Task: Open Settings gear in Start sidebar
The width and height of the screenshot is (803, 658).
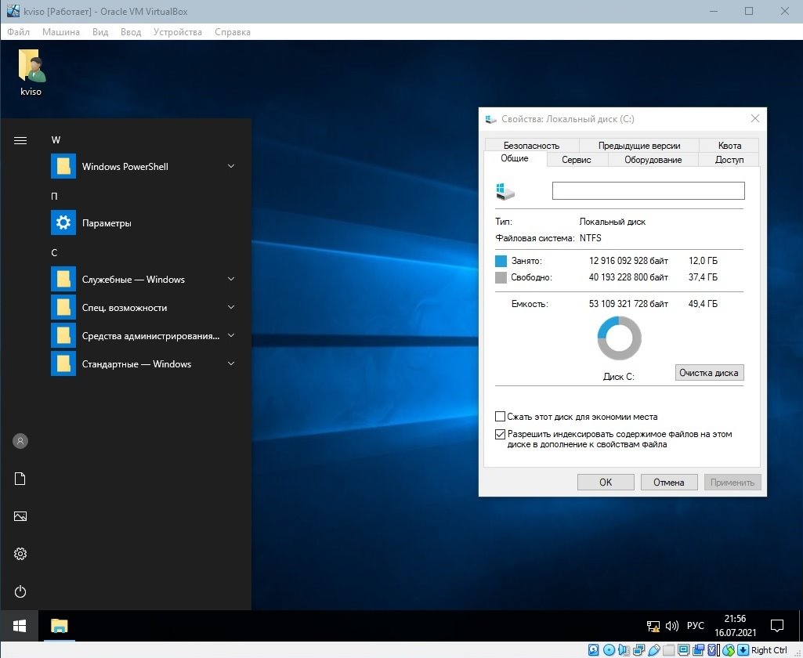Action: click(x=20, y=554)
